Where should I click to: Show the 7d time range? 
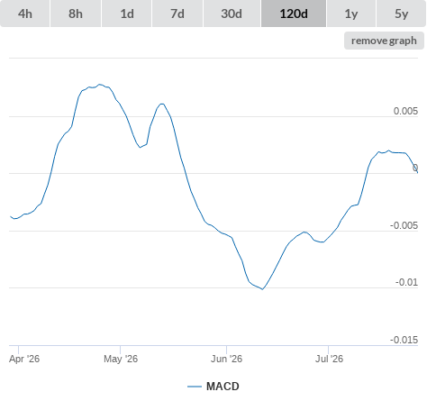[177, 14]
